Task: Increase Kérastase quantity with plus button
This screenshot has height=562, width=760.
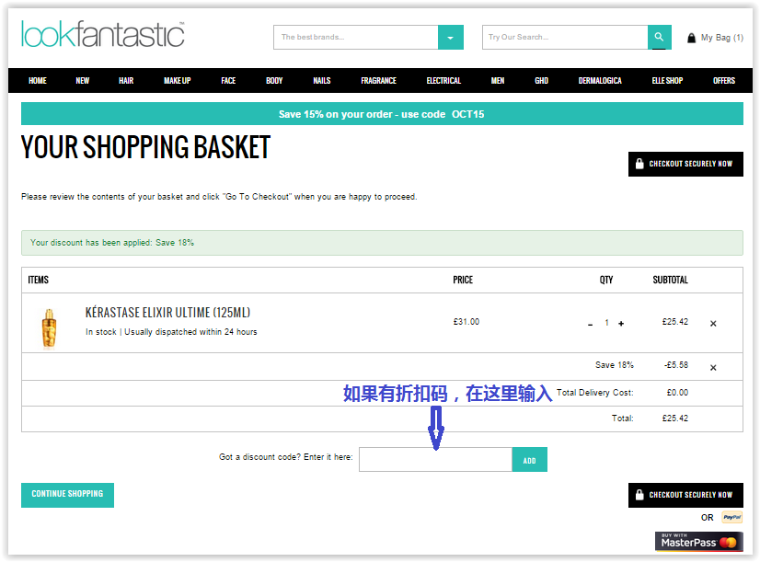Action: coord(621,323)
